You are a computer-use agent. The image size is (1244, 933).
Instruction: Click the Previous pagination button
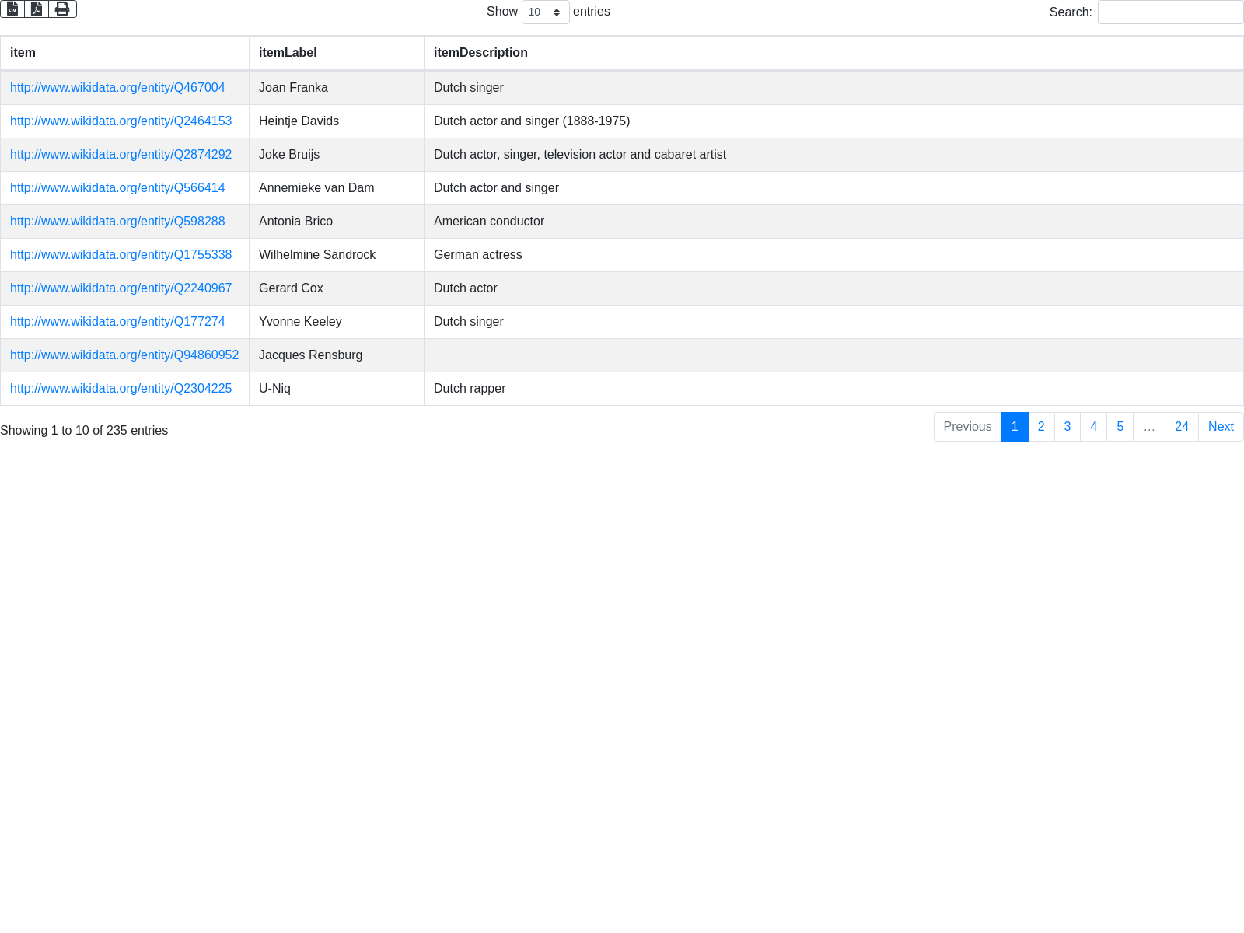[x=967, y=427]
